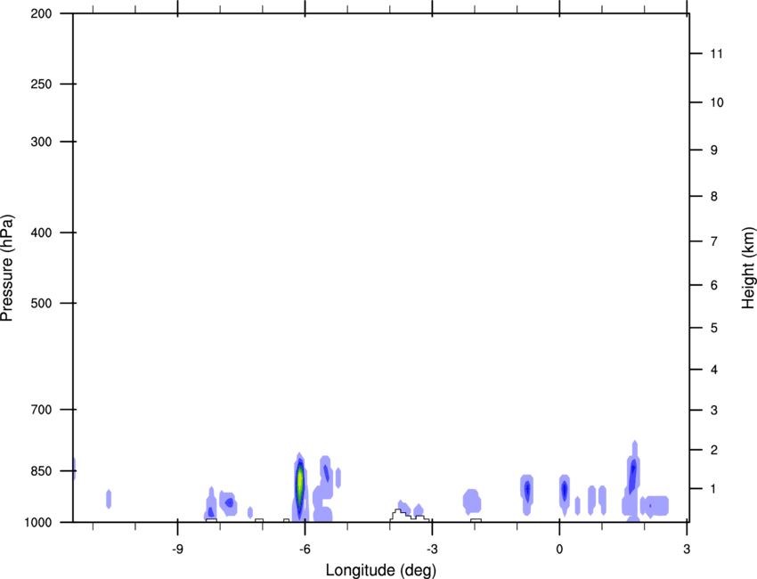The height and width of the screenshot is (579, 757).
Task: Click the 0 longitude tick label
Action: 559,549
